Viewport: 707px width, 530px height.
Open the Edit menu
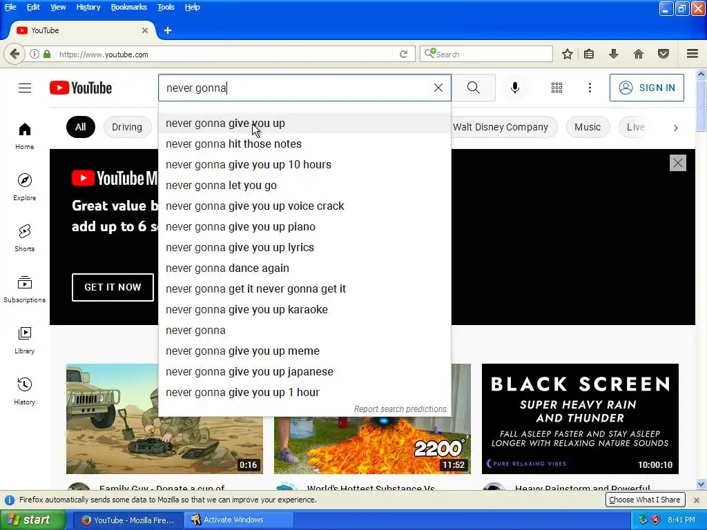click(33, 7)
